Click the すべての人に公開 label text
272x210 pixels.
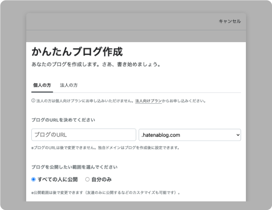[x=57, y=179]
